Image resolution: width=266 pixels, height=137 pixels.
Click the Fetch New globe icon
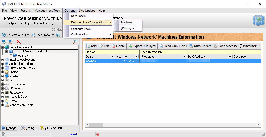(33, 35)
